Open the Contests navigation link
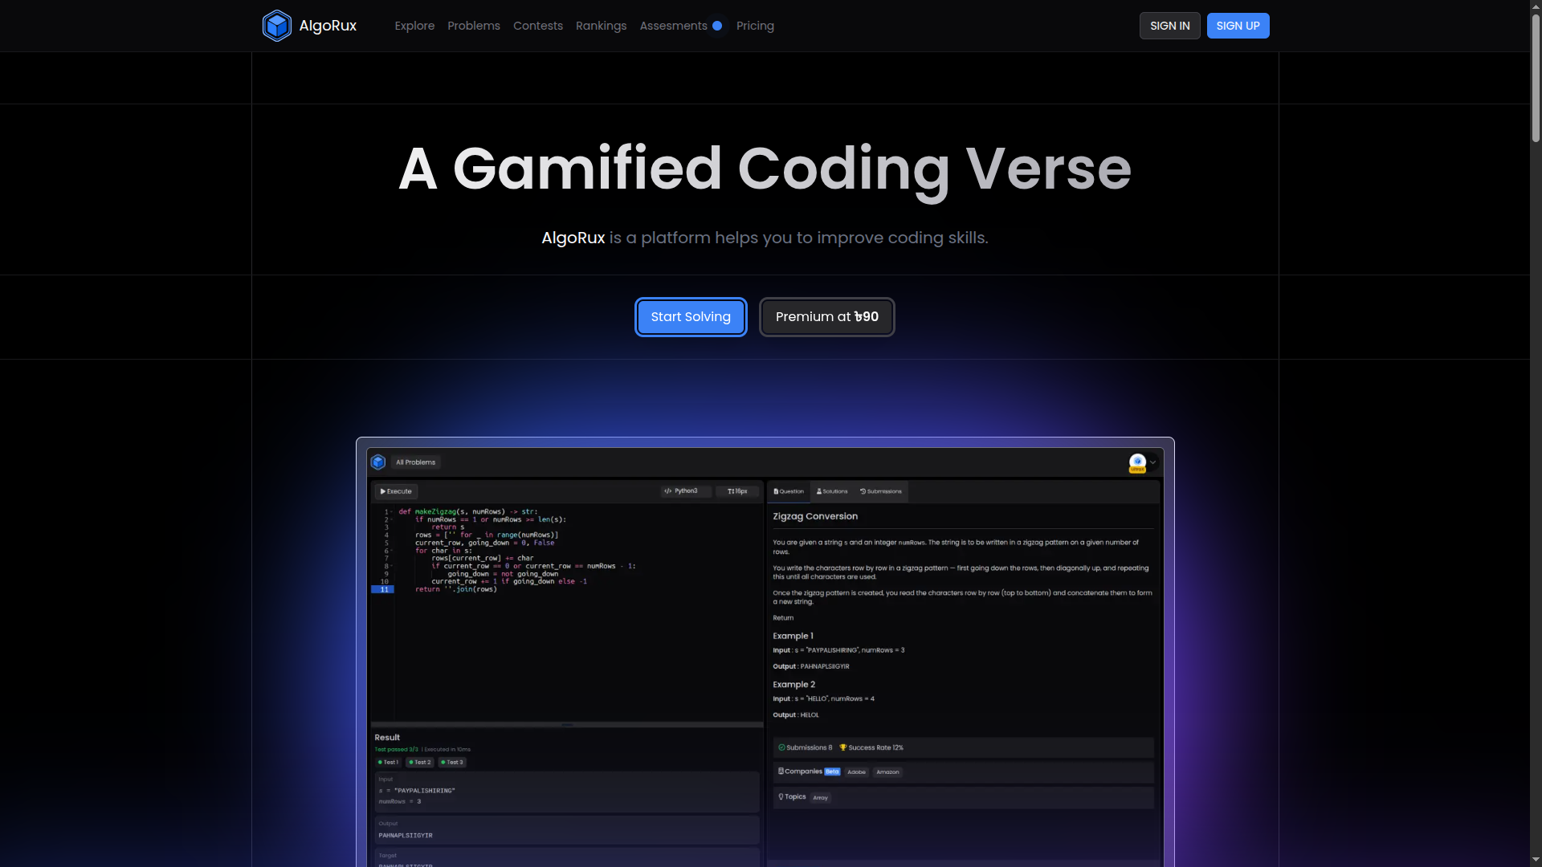Viewport: 1542px width, 867px height. (x=538, y=26)
